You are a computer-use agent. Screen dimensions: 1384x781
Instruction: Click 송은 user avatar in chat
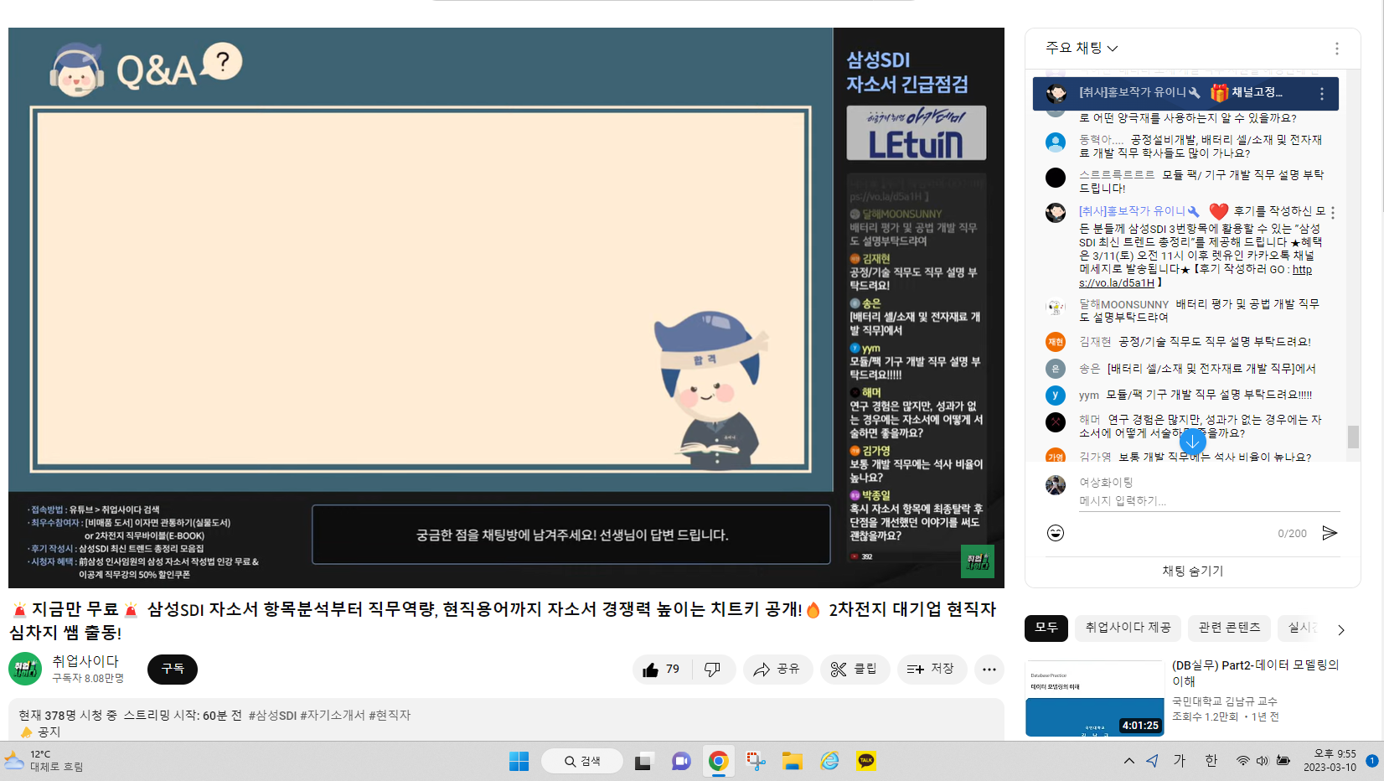tap(1056, 369)
